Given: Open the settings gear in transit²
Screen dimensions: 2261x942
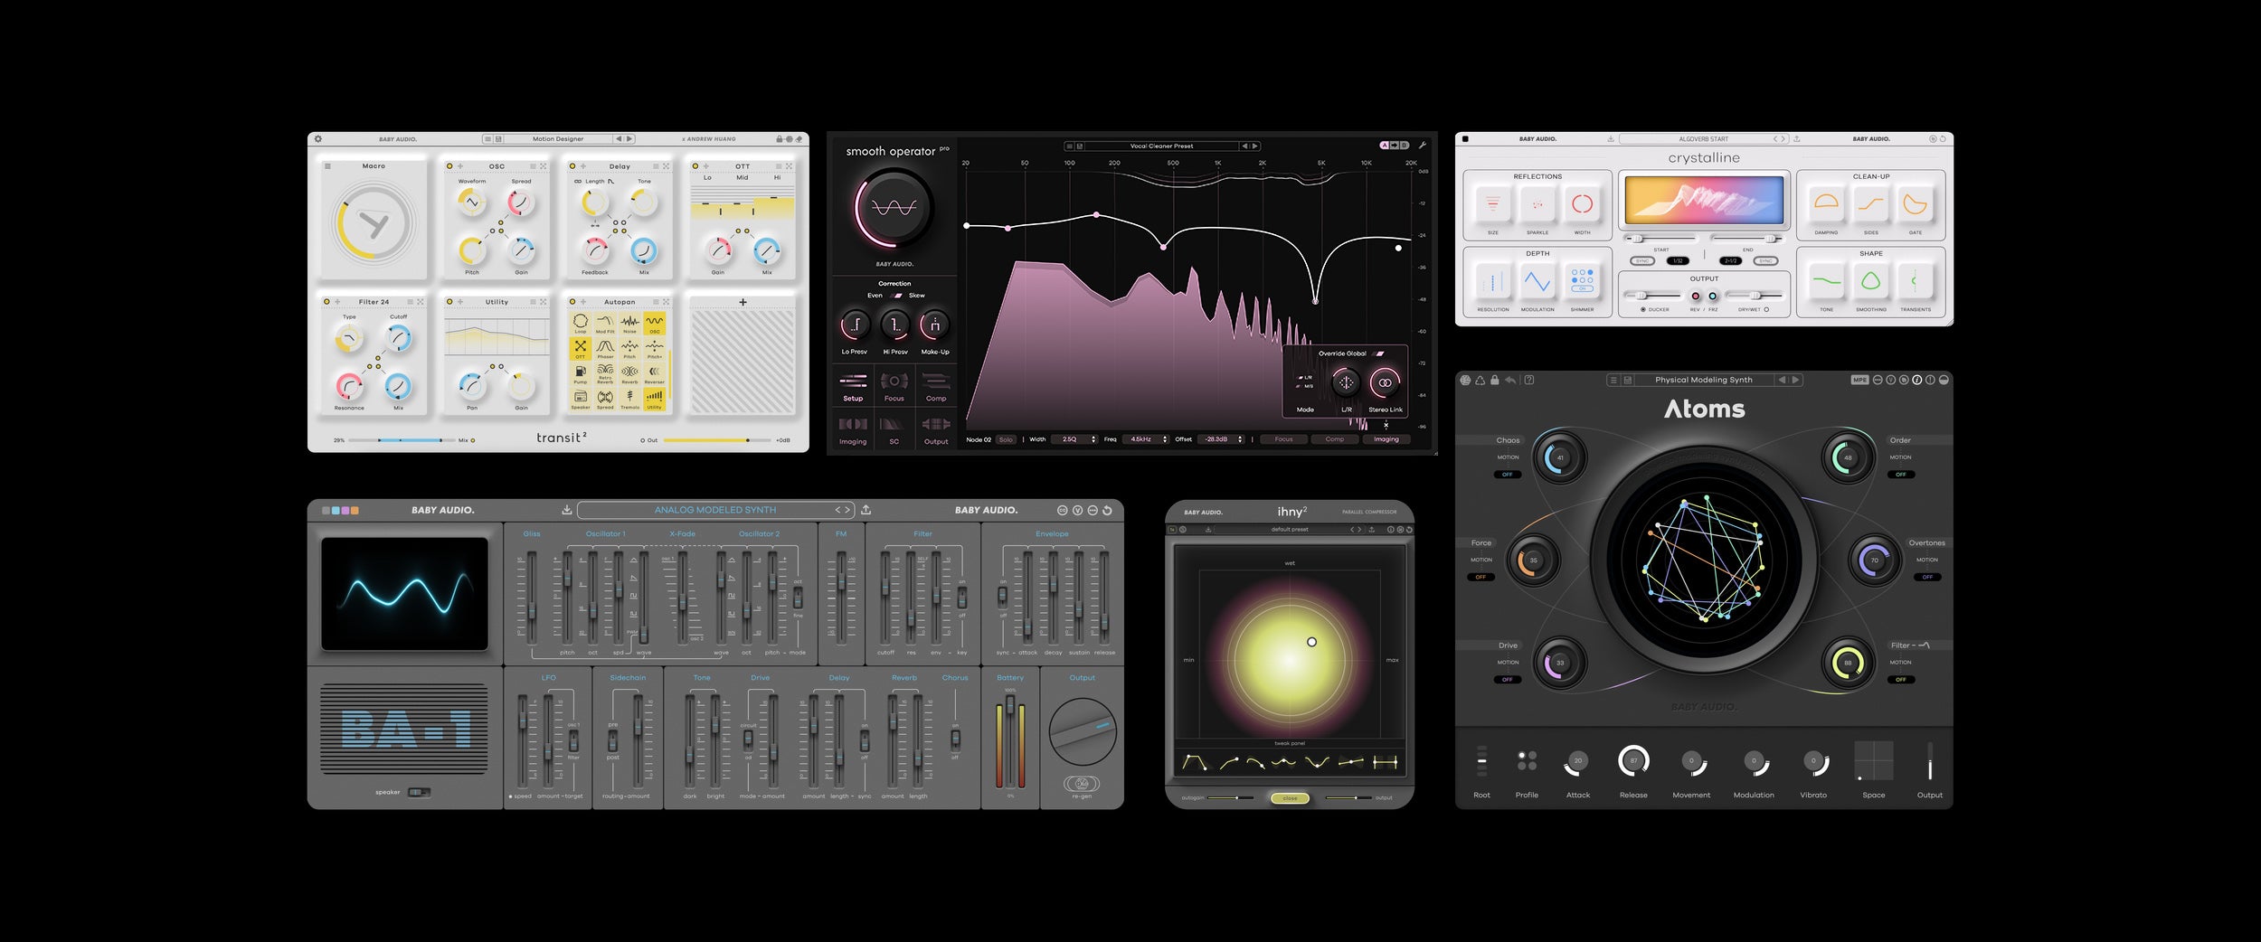Looking at the screenshot, I should (318, 138).
